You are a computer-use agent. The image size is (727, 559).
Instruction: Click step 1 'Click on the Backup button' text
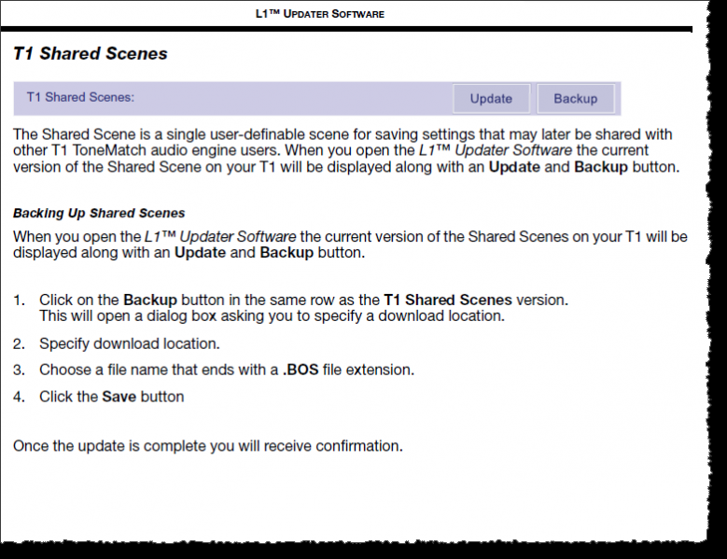(x=303, y=300)
